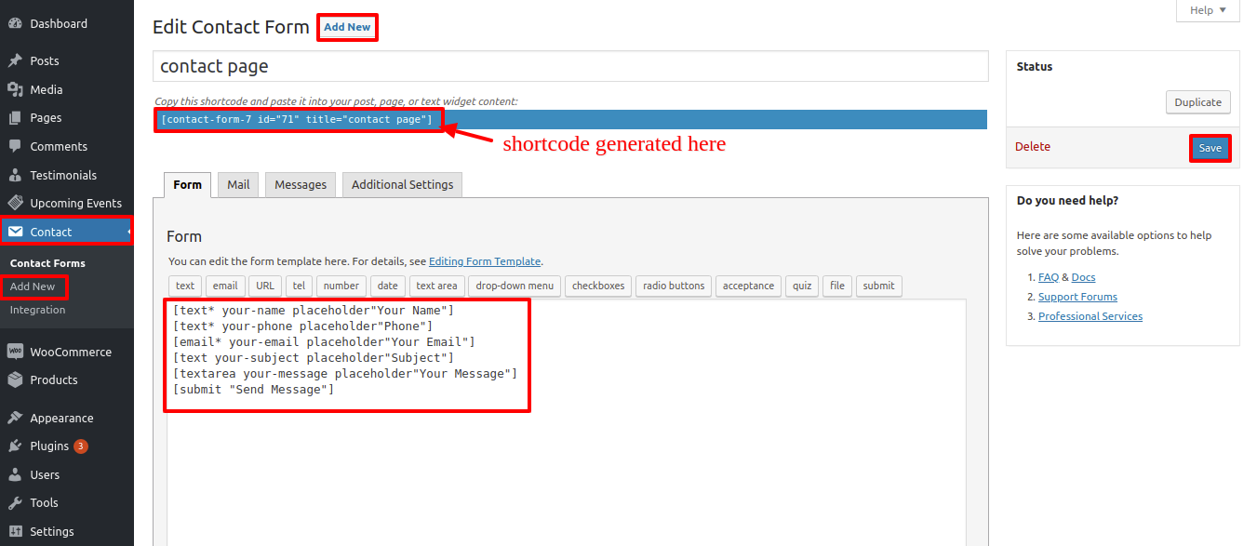Open Add New in Contact submenu
This screenshot has width=1257, height=546.
33,286
